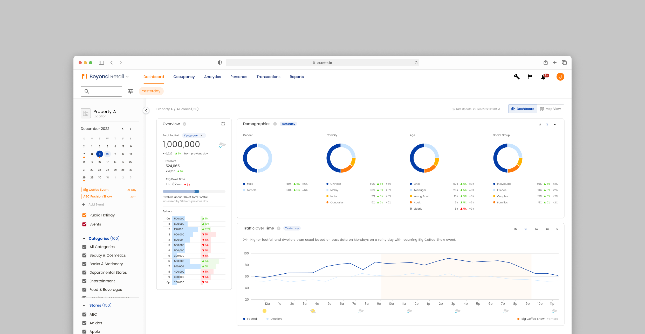645x334 pixels.
Task: Click the filter sliders icon
Action: click(131, 91)
